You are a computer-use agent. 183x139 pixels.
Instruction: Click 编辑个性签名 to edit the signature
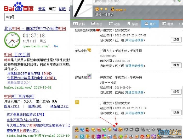104,15
